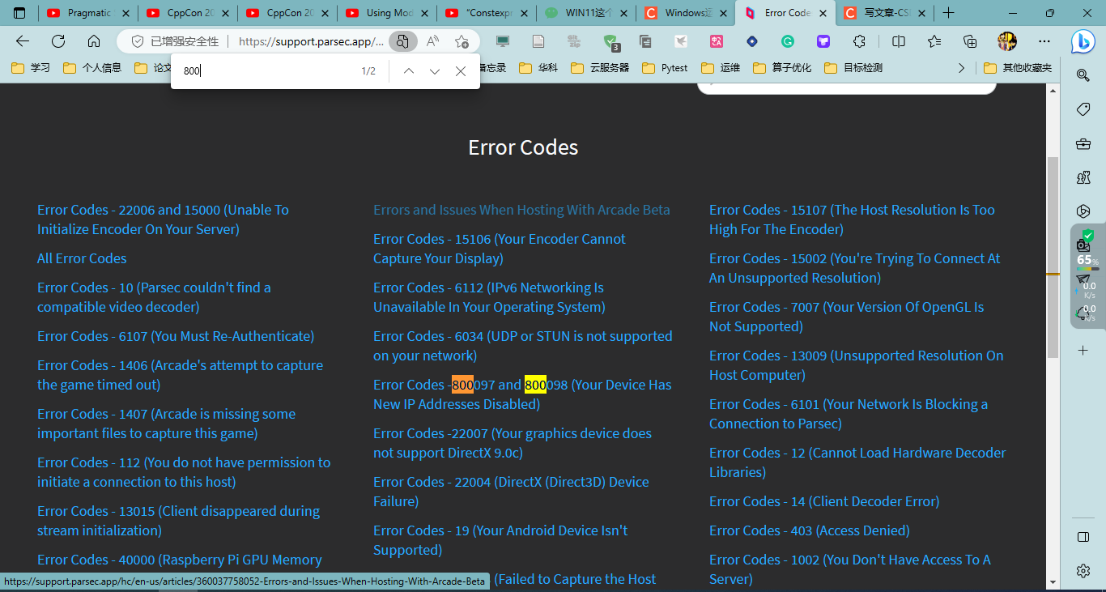Open the sidebar shopping tag tool
Image resolution: width=1106 pixels, height=592 pixels.
[x=1083, y=109]
